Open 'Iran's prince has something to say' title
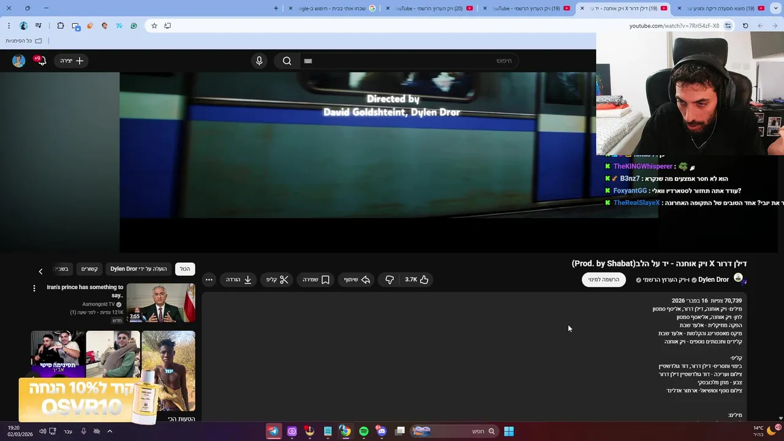This screenshot has width=784, height=441. (85, 291)
